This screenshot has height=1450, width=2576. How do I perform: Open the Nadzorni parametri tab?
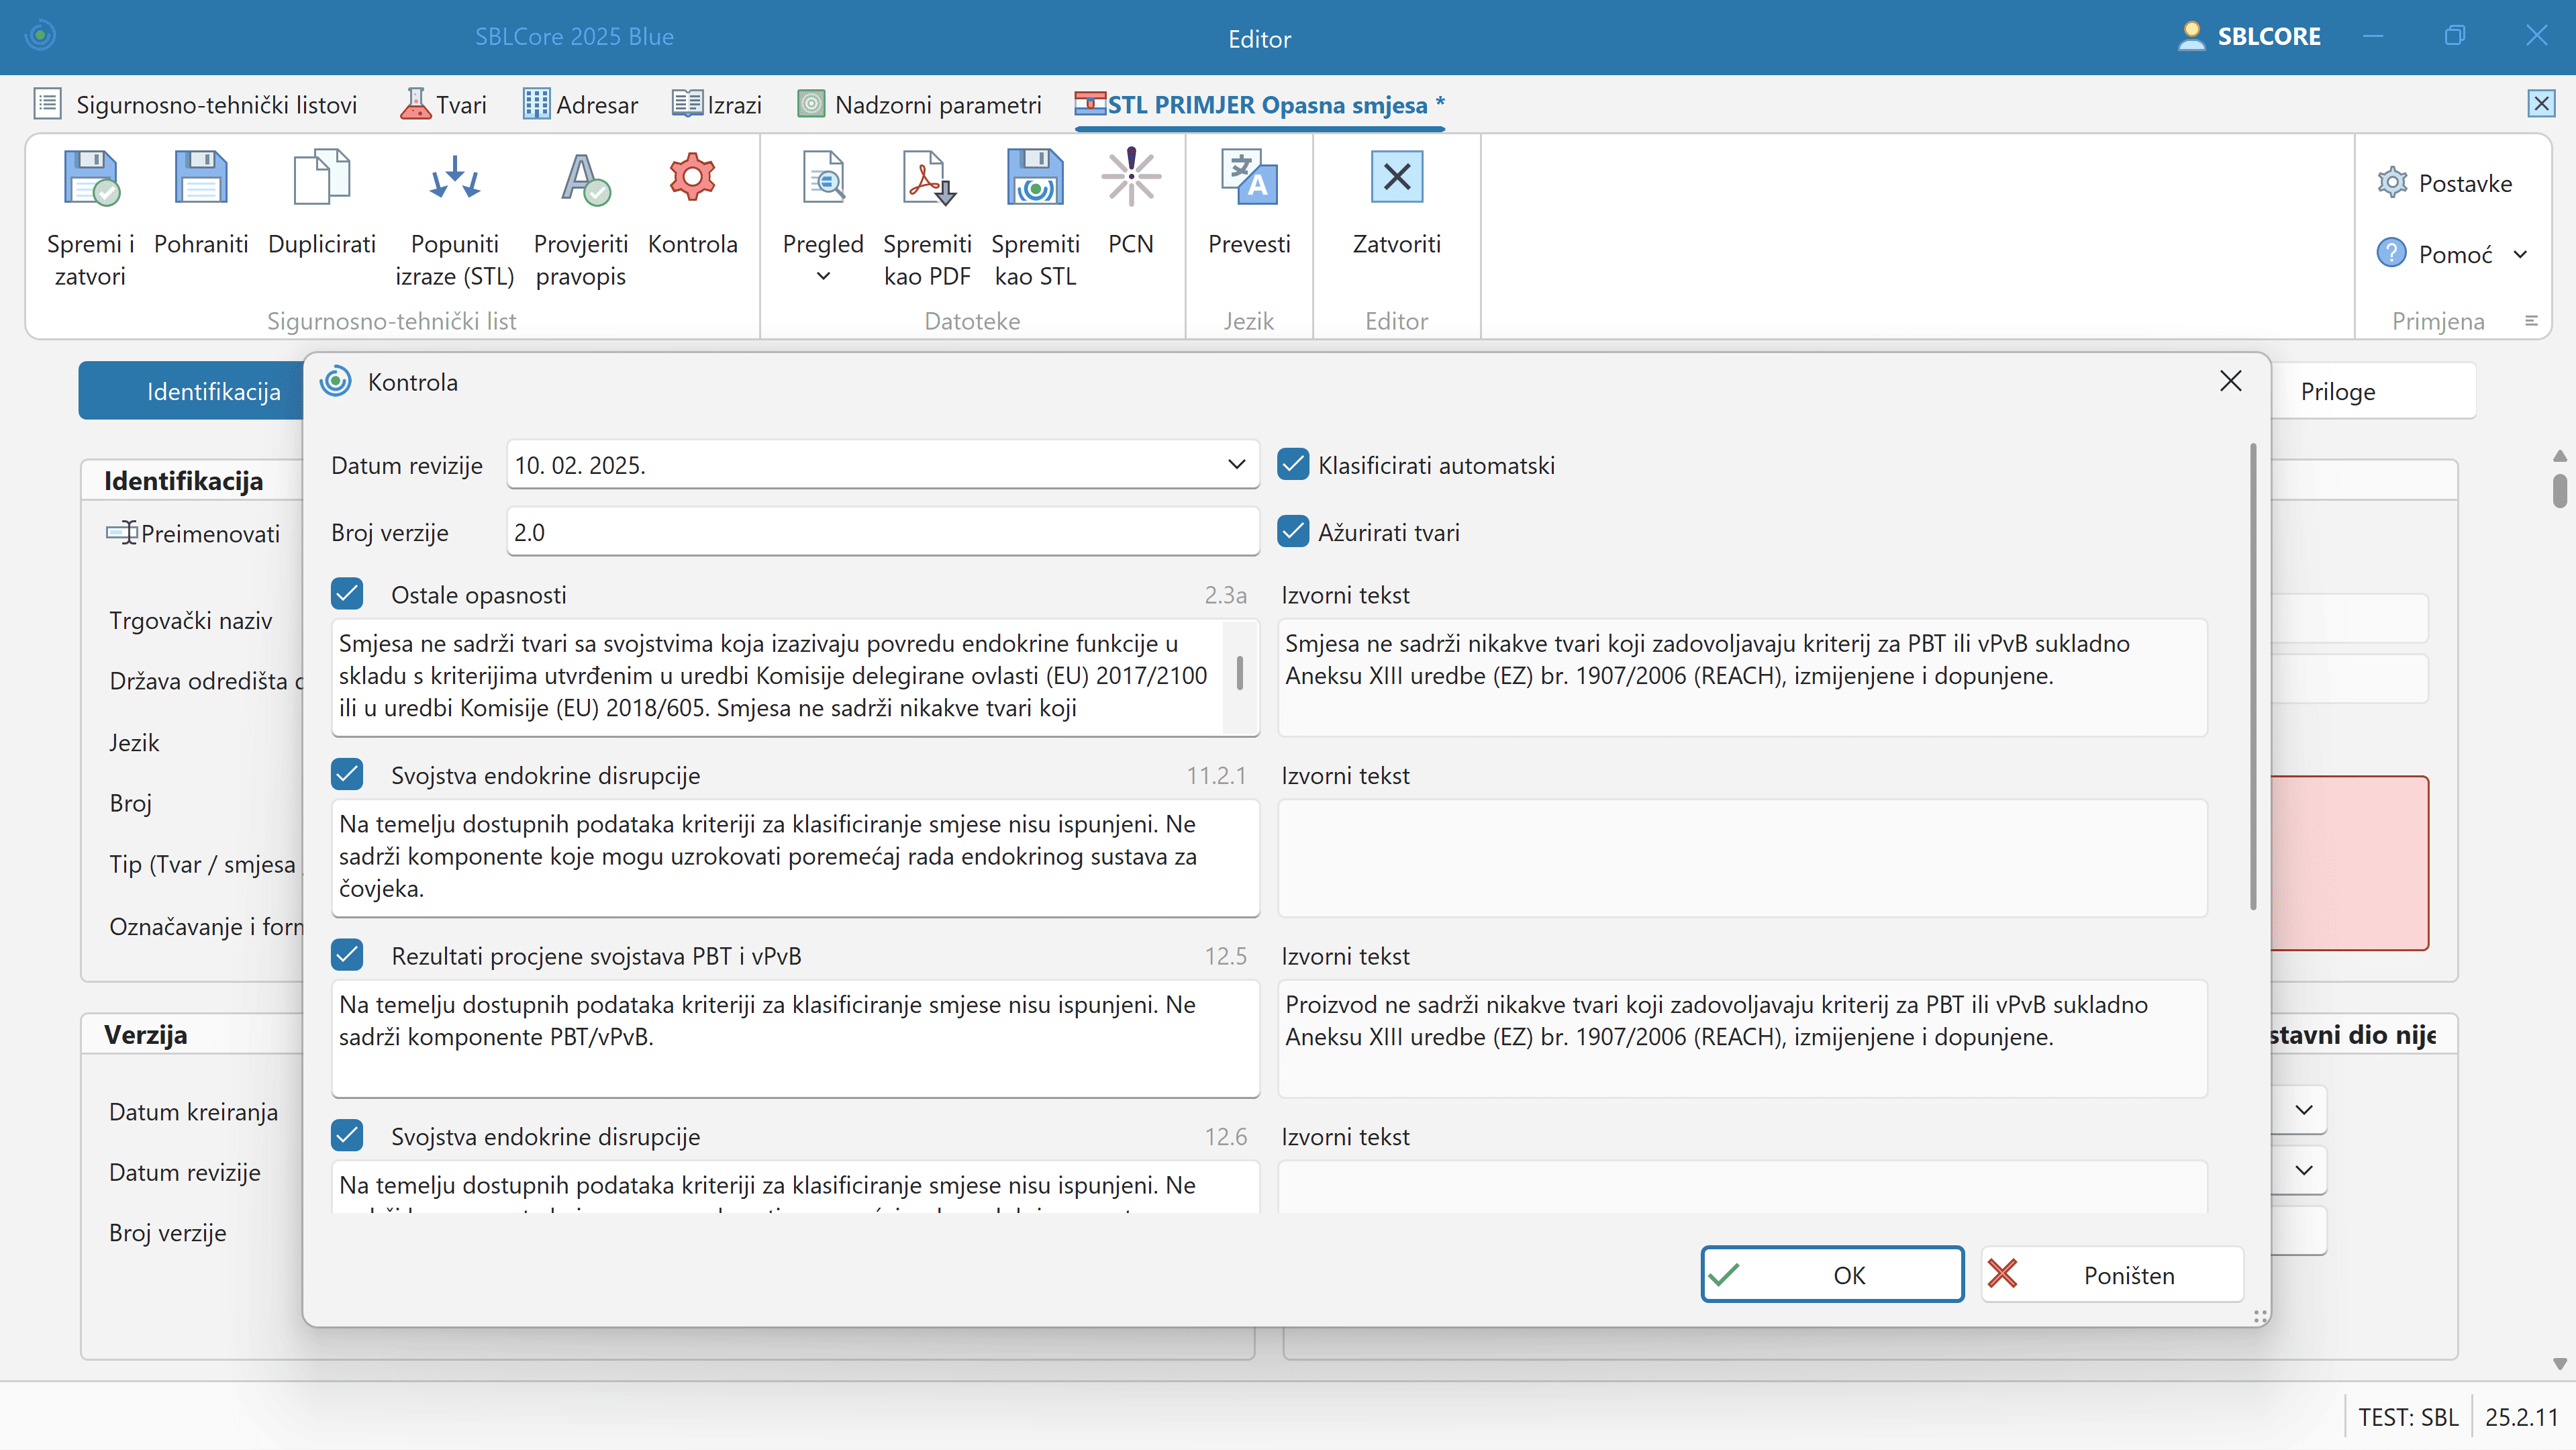[920, 105]
